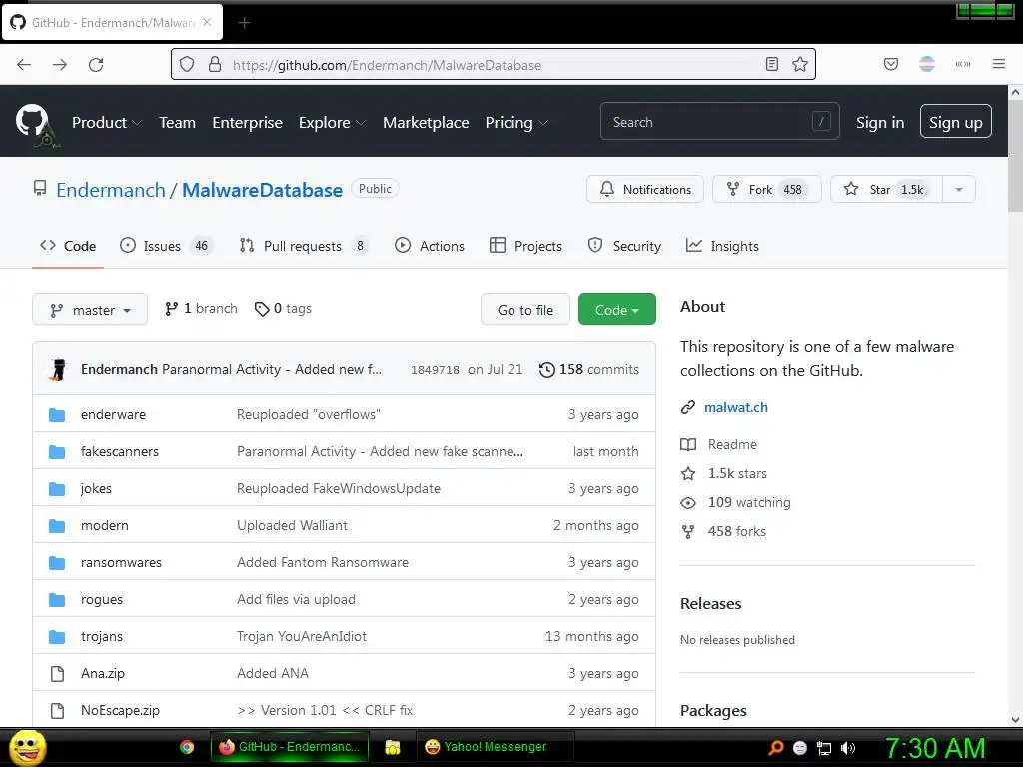Fork the repository
Viewport: 1023px width, 767px height.
(x=766, y=189)
